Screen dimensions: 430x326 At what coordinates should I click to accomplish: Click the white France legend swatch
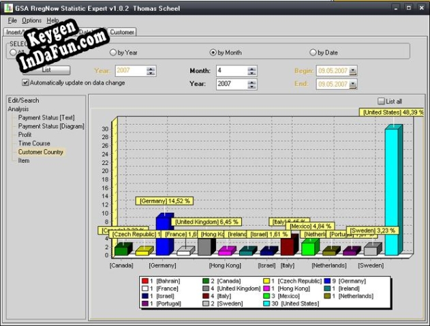[x=144, y=288]
